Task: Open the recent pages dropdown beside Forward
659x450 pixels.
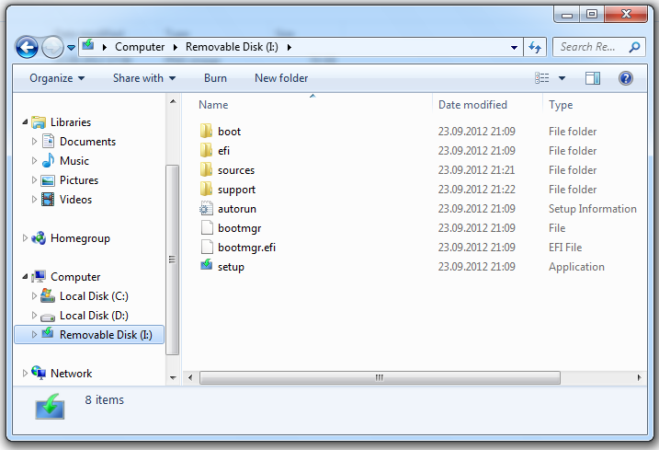Action: point(72,48)
